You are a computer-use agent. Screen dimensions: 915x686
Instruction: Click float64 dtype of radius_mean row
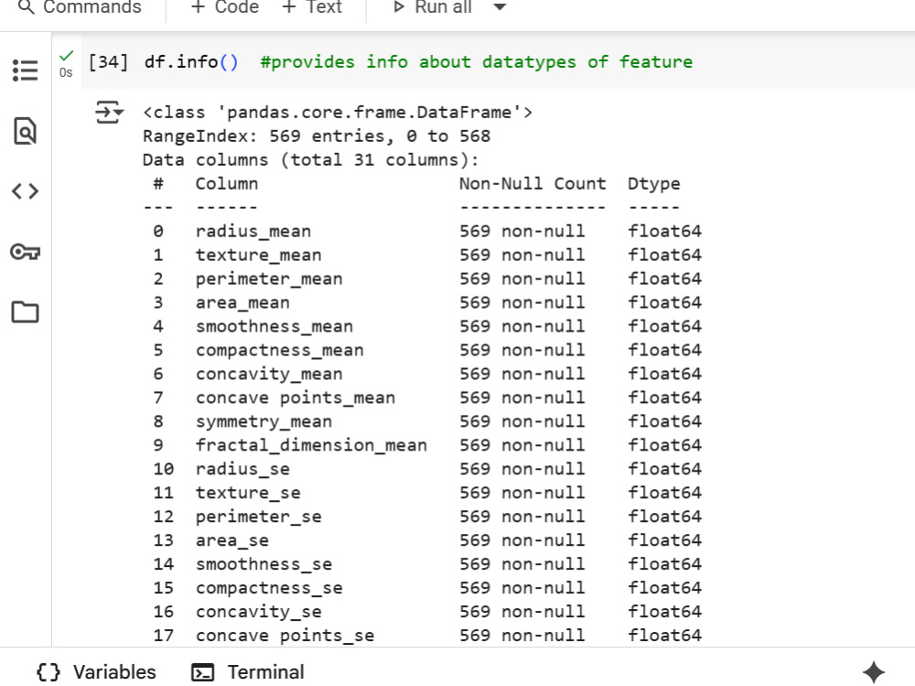664,232
